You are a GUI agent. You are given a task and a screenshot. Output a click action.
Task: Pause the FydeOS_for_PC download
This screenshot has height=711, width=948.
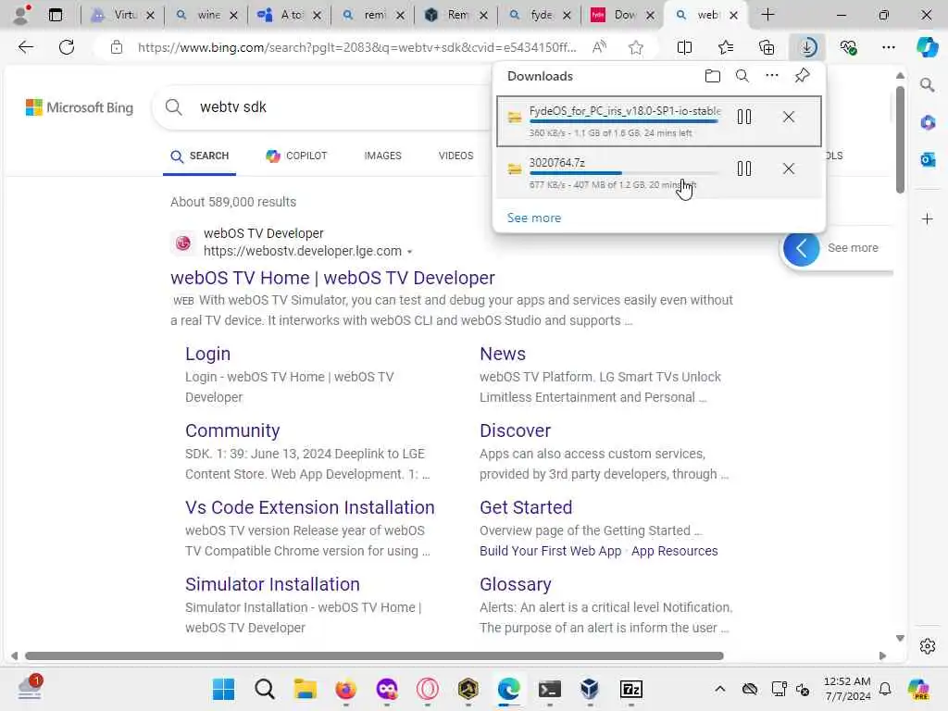pyautogui.click(x=744, y=117)
